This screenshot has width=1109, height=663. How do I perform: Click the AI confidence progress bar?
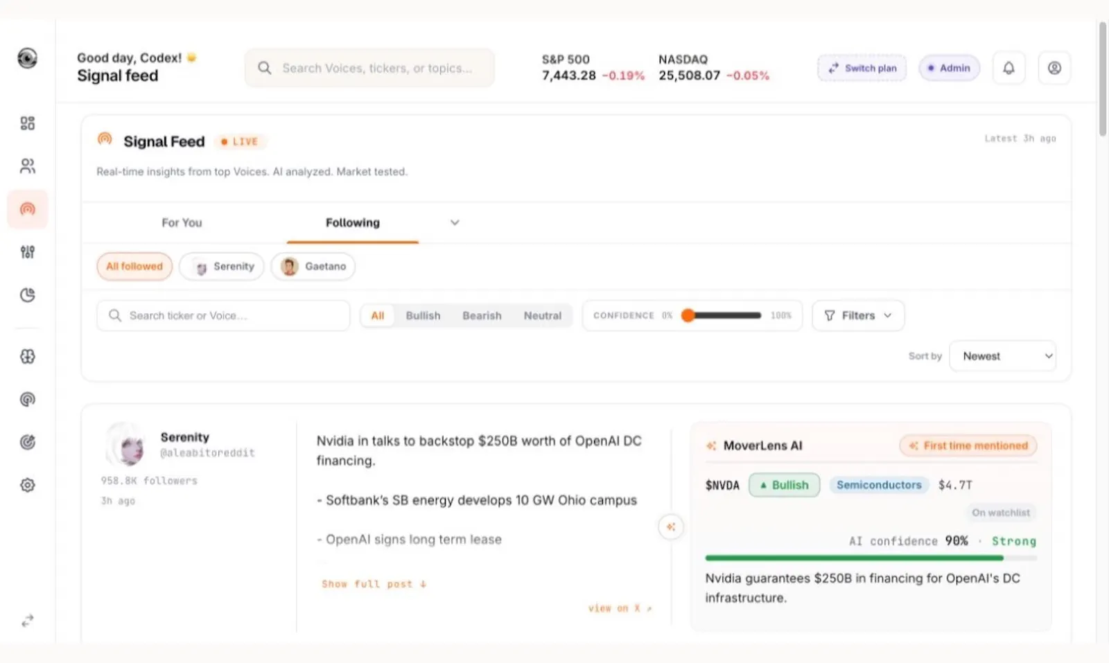point(871,558)
